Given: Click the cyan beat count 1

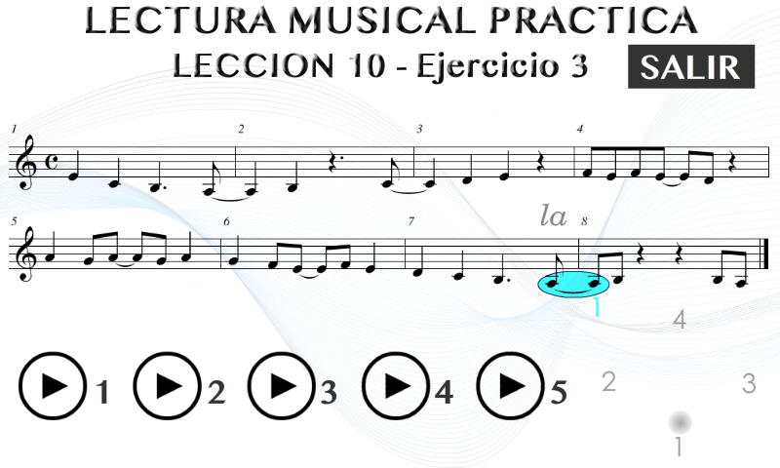Looking at the screenshot, I should pos(597,306).
